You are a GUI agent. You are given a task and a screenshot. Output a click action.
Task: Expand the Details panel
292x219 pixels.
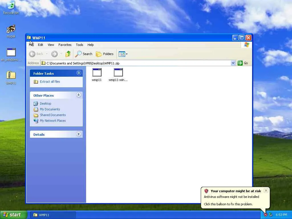[x=79, y=134]
